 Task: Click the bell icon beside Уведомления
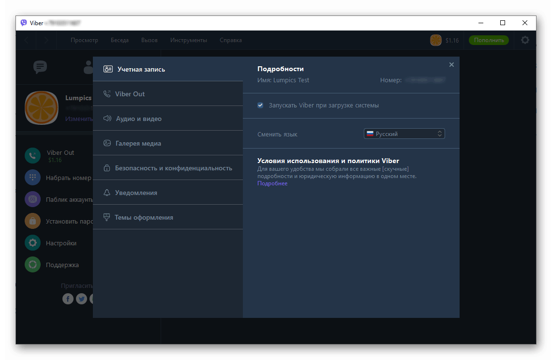(x=106, y=192)
